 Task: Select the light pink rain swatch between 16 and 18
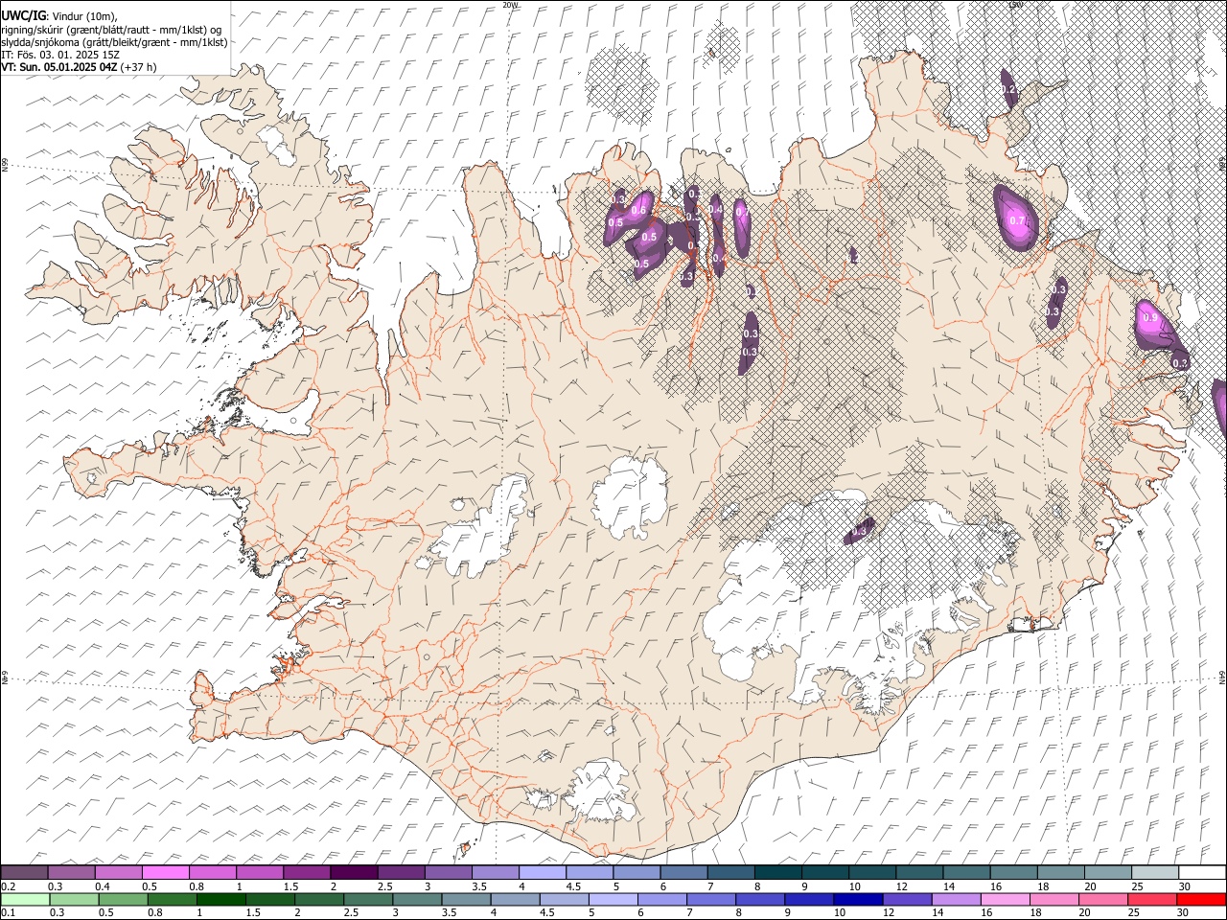[x=1005, y=900]
